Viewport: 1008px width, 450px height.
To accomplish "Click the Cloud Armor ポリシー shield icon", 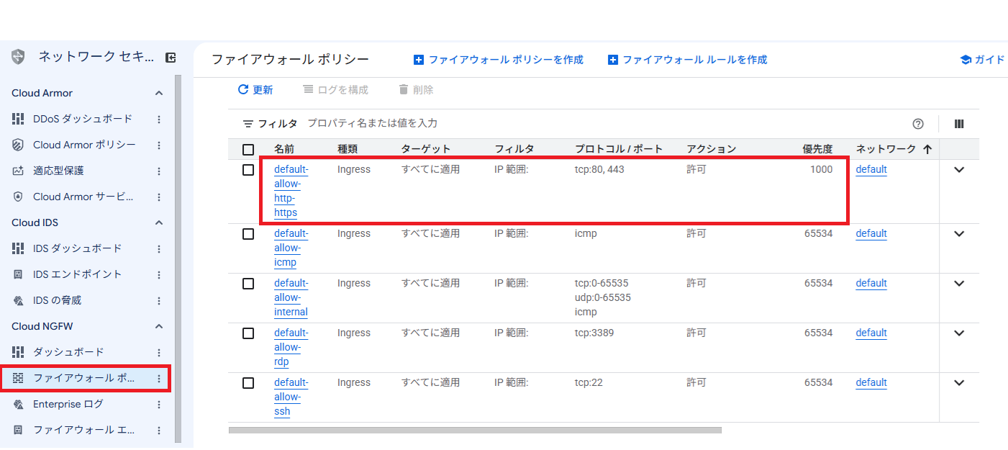I will [x=18, y=145].
